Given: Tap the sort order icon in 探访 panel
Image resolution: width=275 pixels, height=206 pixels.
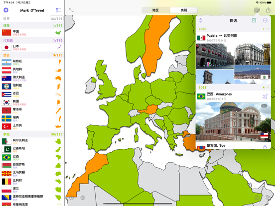Looking at the screenshot, I should [x=200, y=20].
